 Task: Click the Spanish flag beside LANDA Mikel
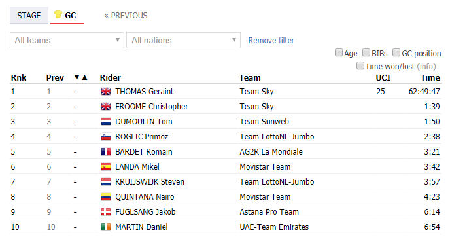point(106,167)
